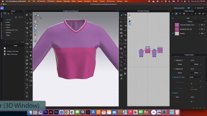
Task: Collapse the Extend section
Action: (x=172, y=93)
